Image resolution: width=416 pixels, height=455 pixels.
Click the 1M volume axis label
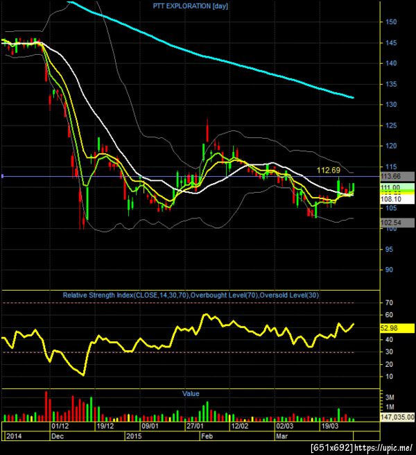pos(390,407)
